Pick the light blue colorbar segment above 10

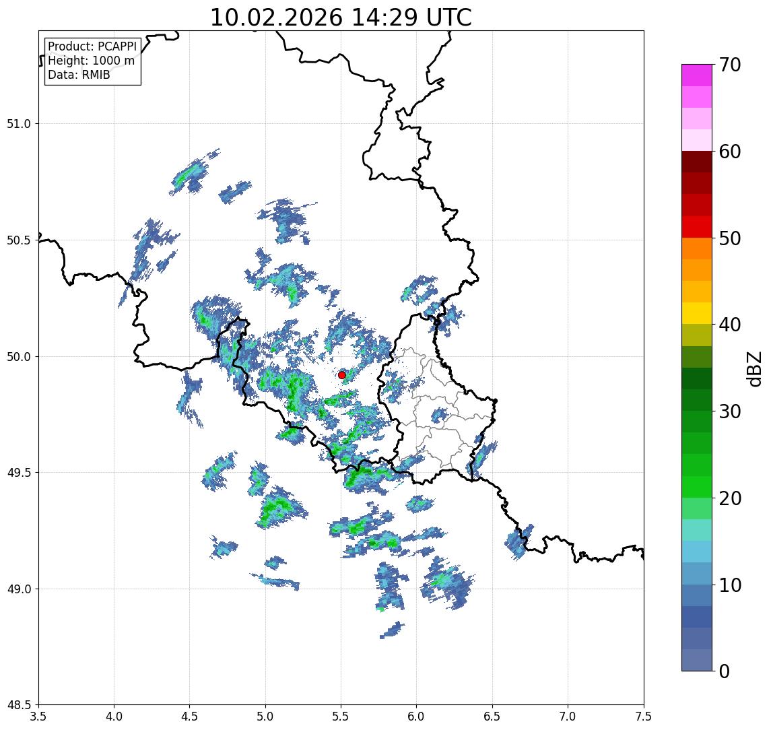point(697,574)
